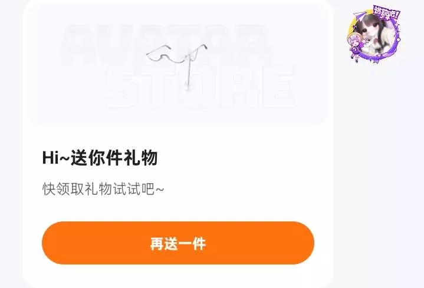Viewport: 424px width, 288px height.
Task: Tap the empty background below the avatar
Action: (x=379, y=162)
